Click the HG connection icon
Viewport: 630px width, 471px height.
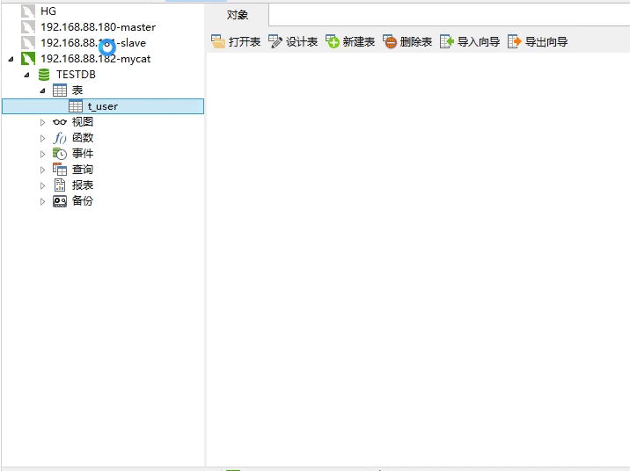click(x=28, y=11)
